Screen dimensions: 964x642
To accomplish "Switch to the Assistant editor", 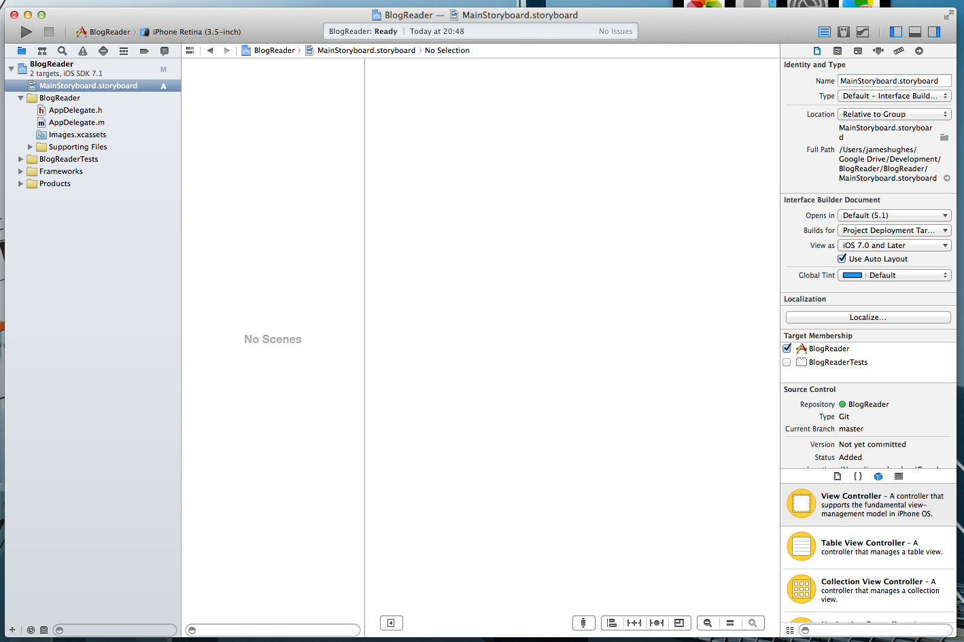I will click(844, 31).
